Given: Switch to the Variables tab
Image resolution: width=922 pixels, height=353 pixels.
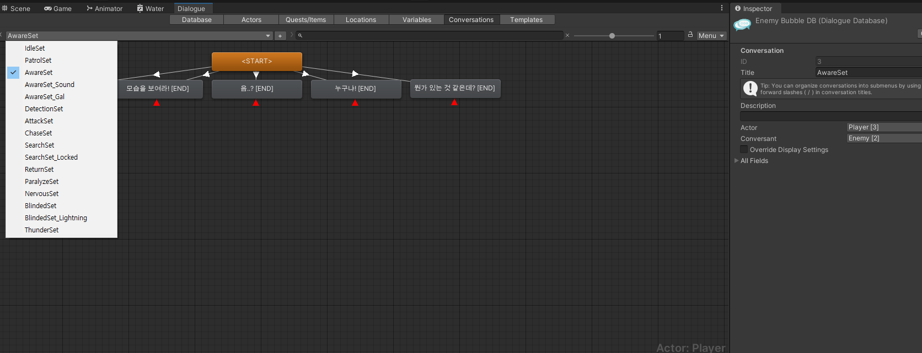Looking at the screenshot, I should [x=417, y=20].
